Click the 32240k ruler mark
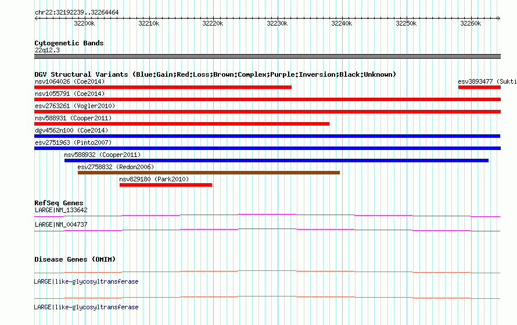The height and width of the screenshot is (325, 517). pos(342,23)
